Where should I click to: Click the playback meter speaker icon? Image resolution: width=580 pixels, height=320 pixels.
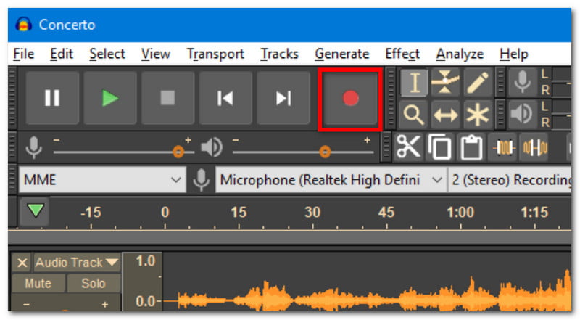pos(522,114)
